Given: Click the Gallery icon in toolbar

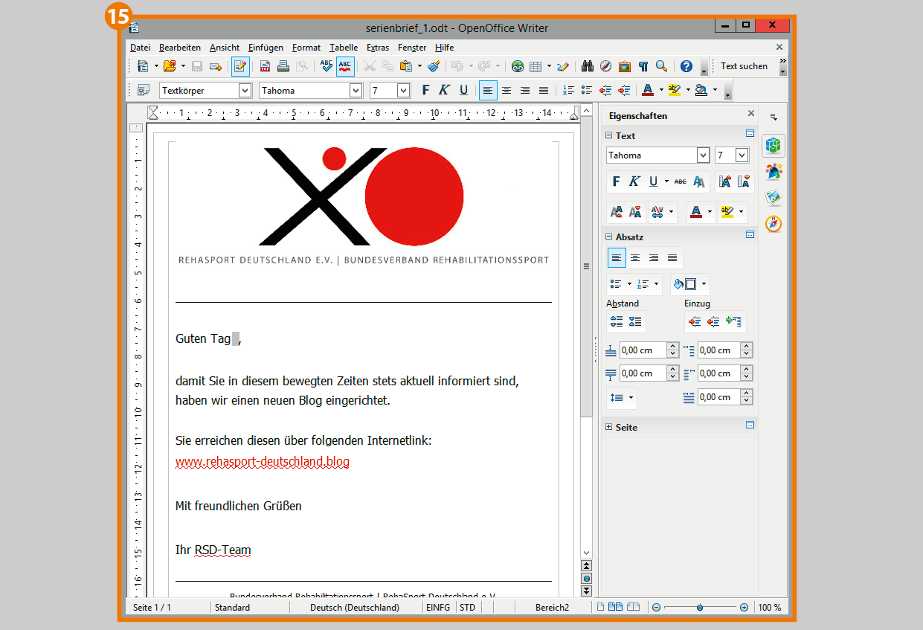Looking at the screenshot, I should 625,66.
